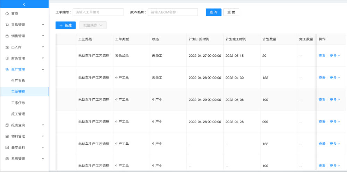Screen dimensions: 347x172
Task: Expand the 采购管理 submenu chevron
Action: (x=43, y=25)
